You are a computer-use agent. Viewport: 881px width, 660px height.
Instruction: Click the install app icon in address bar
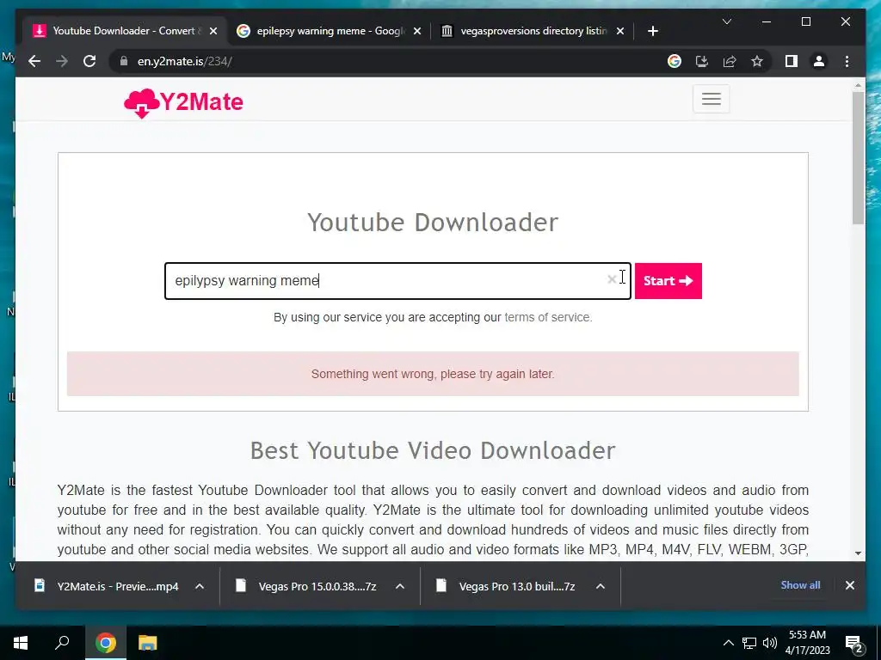click(702, 61)
